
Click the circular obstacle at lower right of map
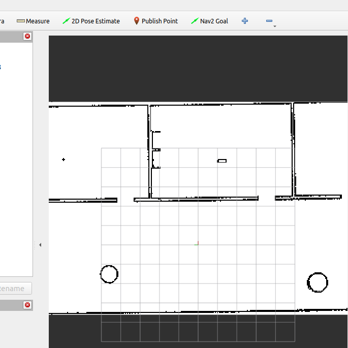tap(318, 282)
